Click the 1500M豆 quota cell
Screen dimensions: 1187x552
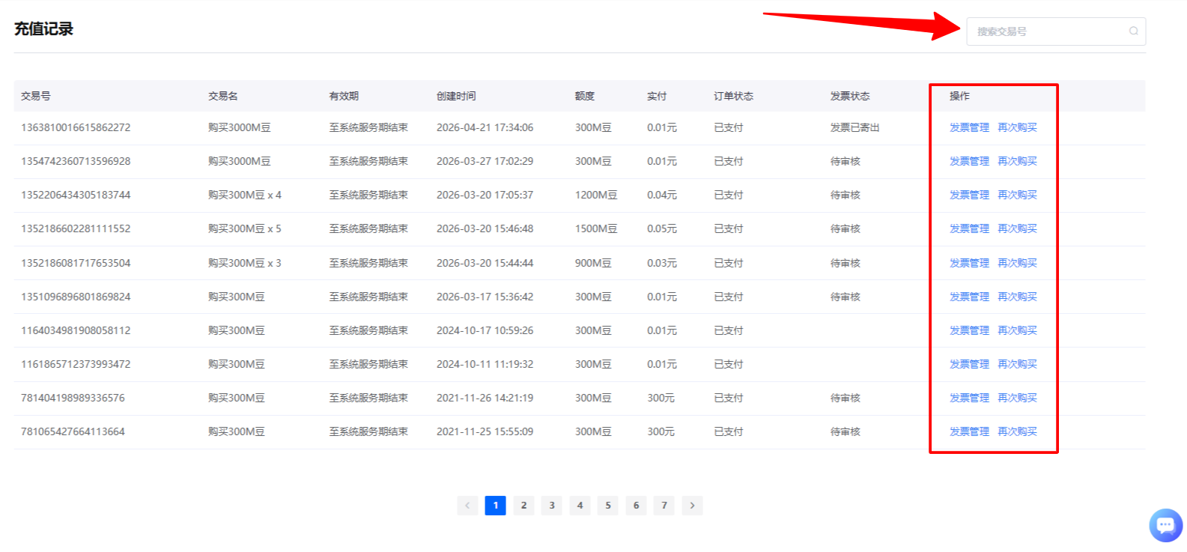click(x=596, y=228)
